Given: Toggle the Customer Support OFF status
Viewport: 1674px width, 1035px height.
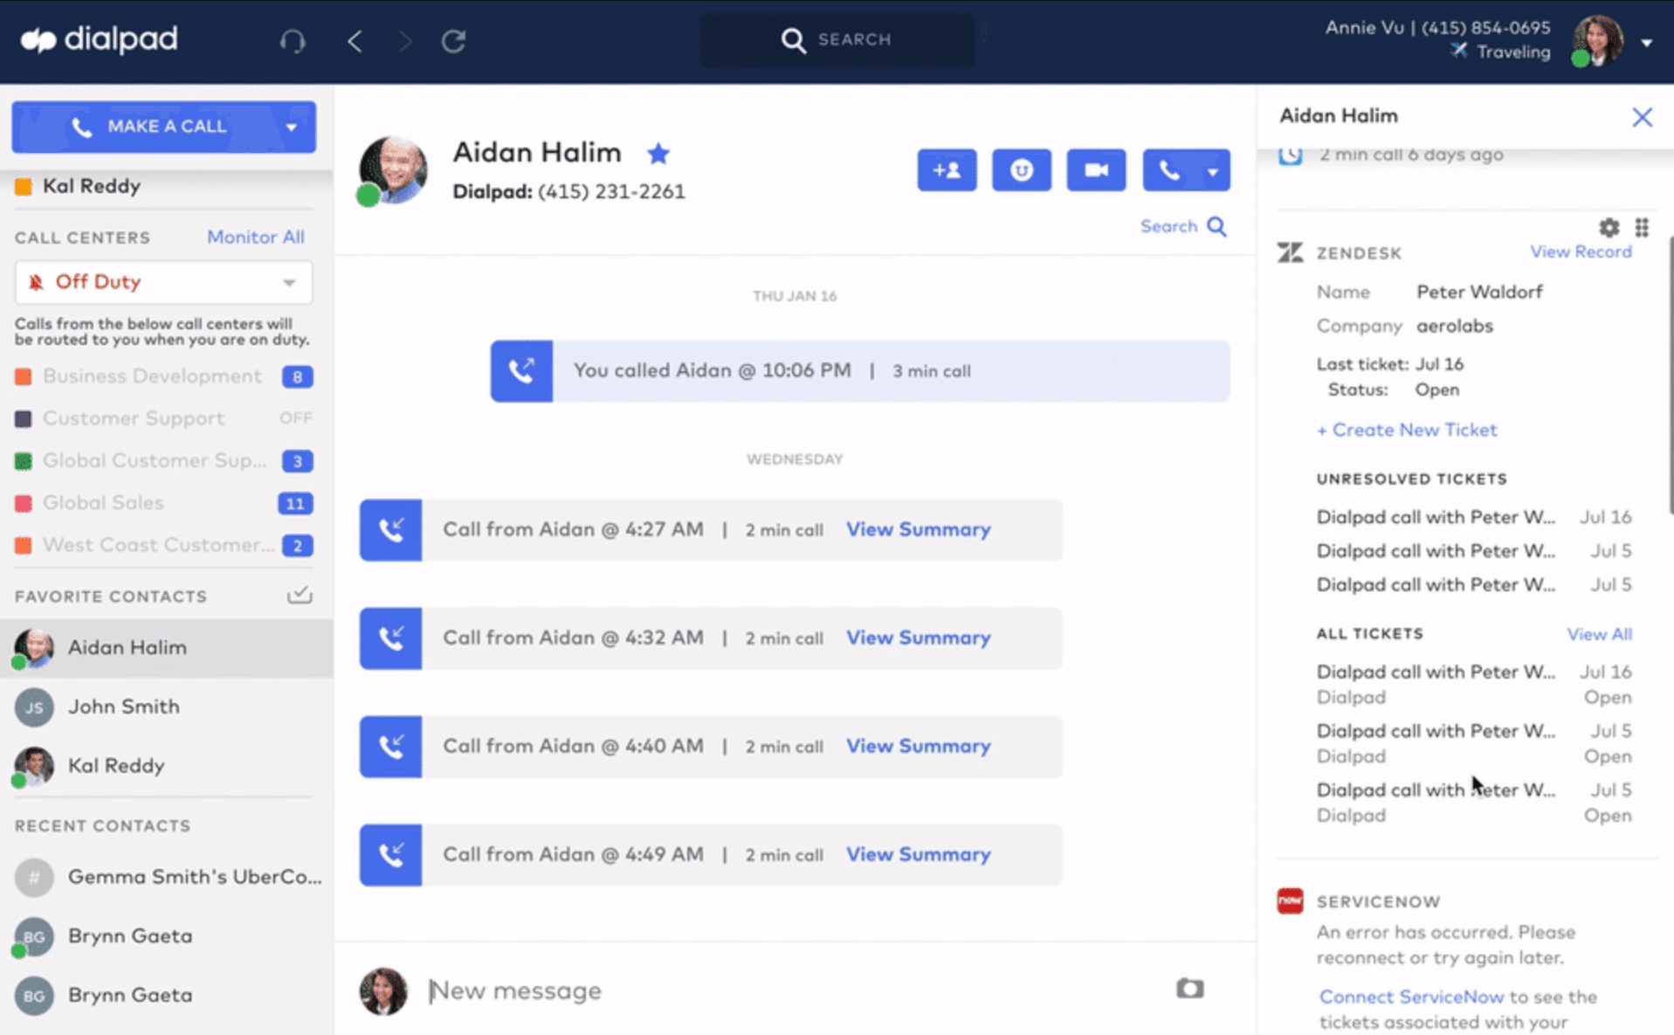Looking at the screenshot, I should (x=296, y=418).
